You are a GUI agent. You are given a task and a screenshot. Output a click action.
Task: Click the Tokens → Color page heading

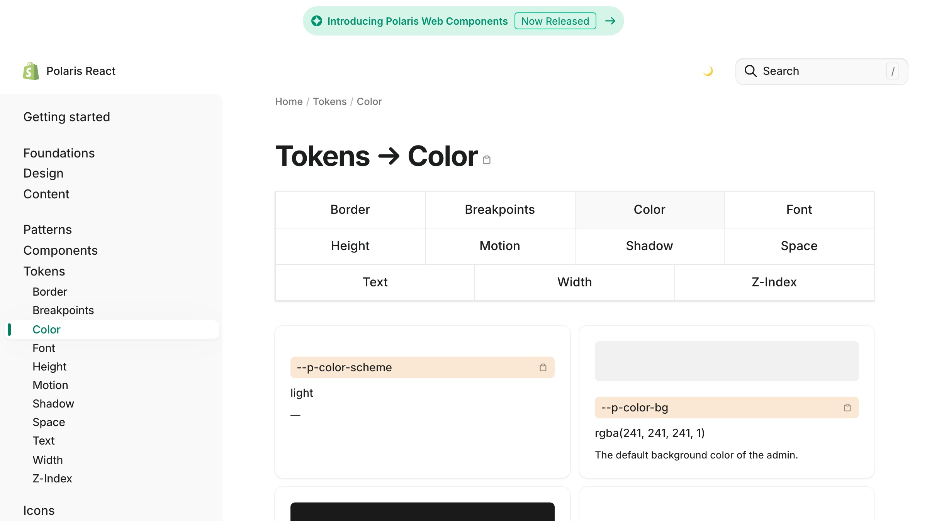pyautogui.click(x=377, y=156)
